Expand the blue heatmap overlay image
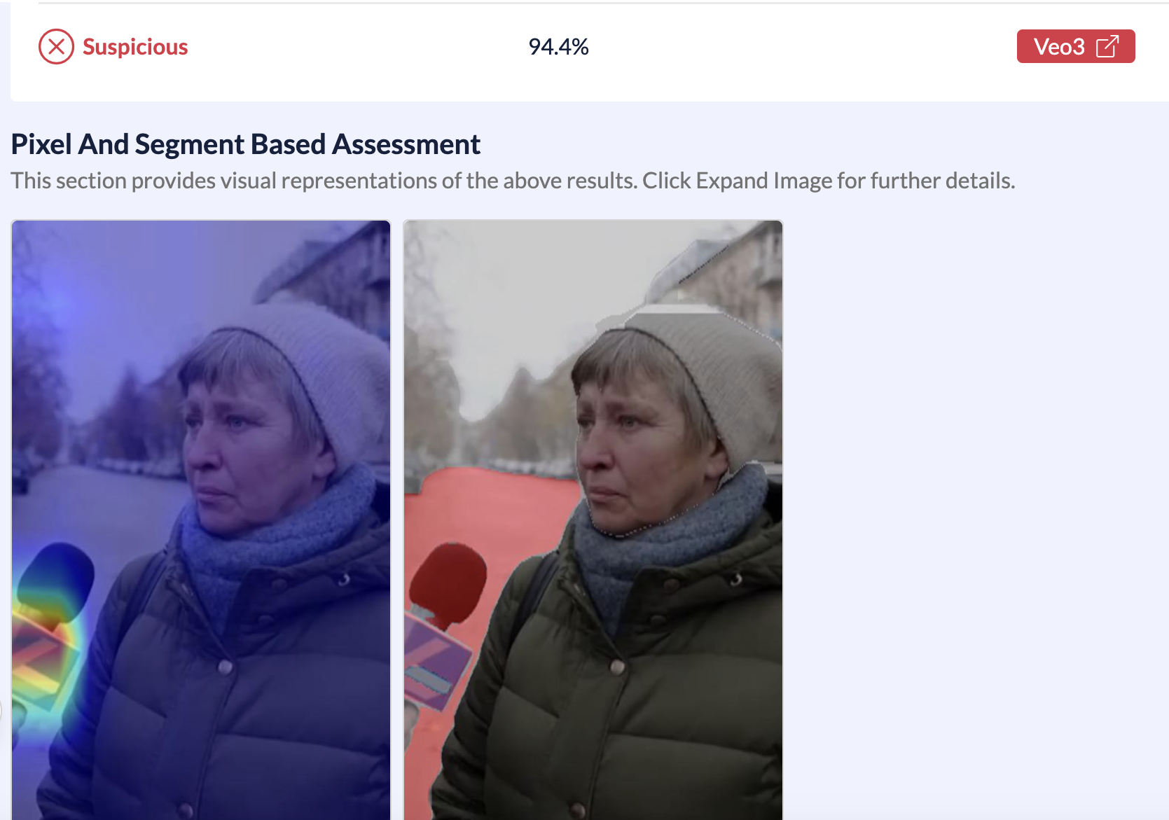Viewport: 1169px width, 820px height. tap(201, 520)
